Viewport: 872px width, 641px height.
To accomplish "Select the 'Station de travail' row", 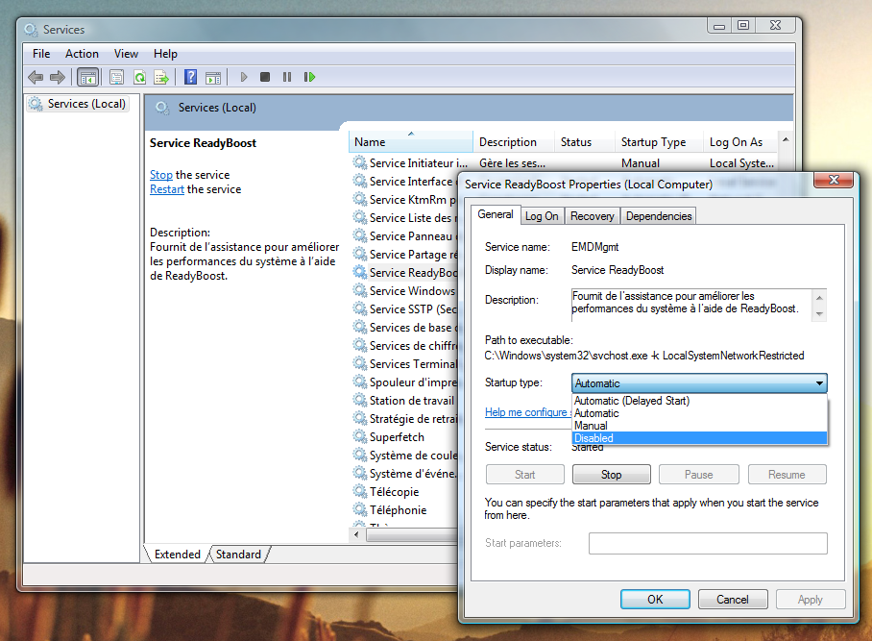I will click(x=405, y=401).
